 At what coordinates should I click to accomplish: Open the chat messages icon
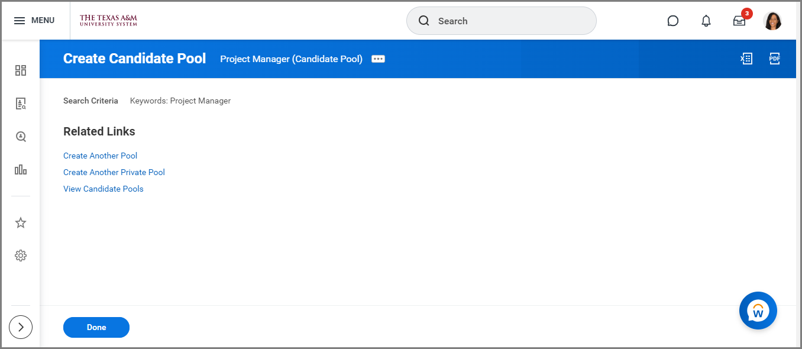click(x=672, y=21)
